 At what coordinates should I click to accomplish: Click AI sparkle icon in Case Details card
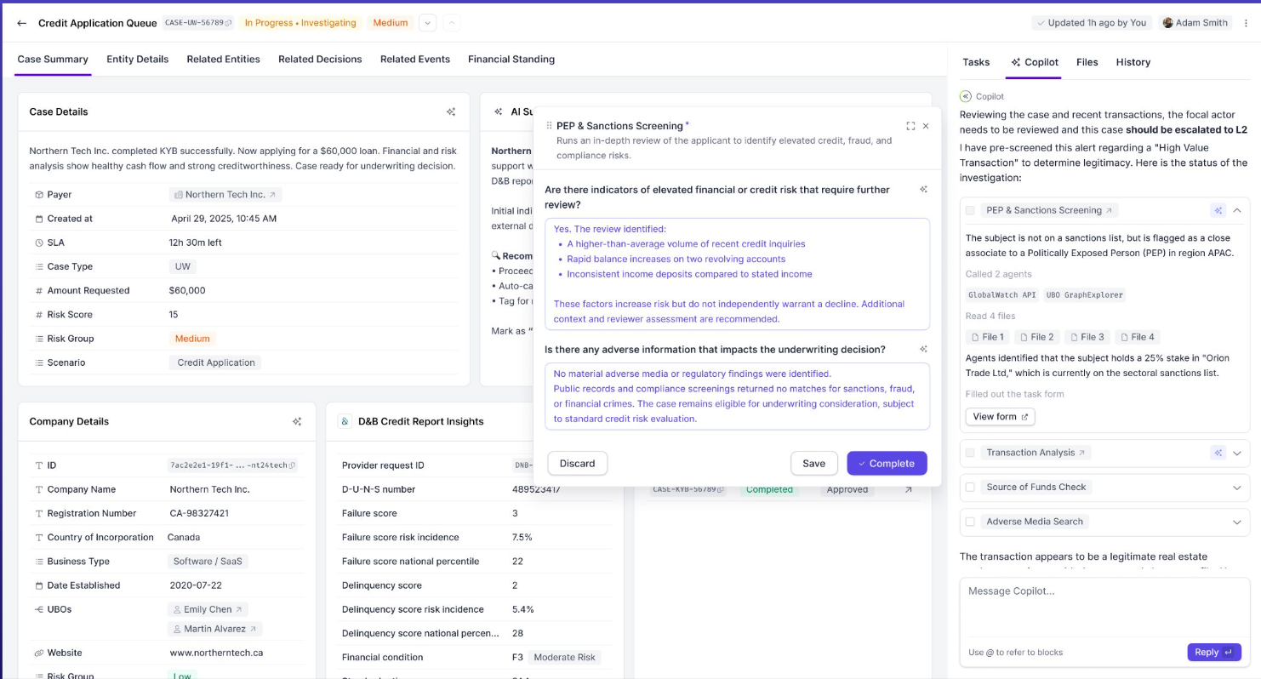451,111
